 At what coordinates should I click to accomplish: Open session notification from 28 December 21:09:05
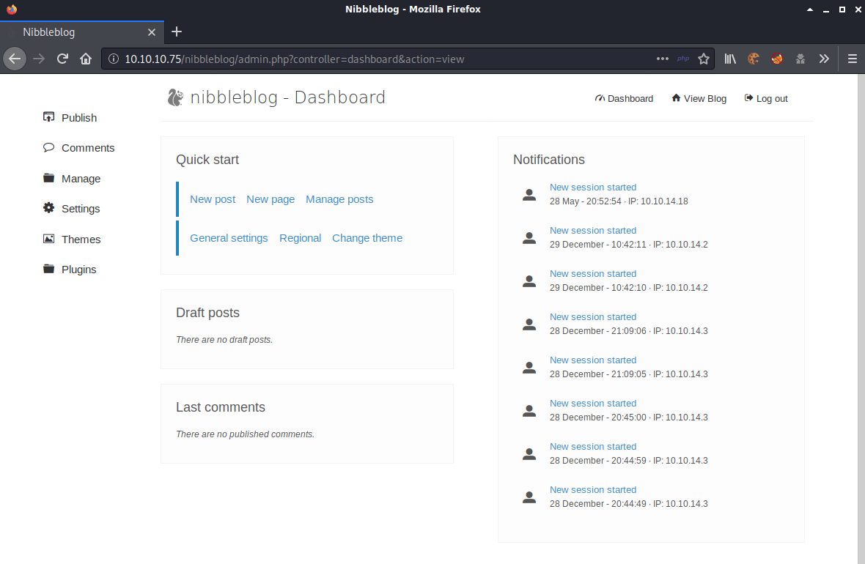tap(592, 360)
